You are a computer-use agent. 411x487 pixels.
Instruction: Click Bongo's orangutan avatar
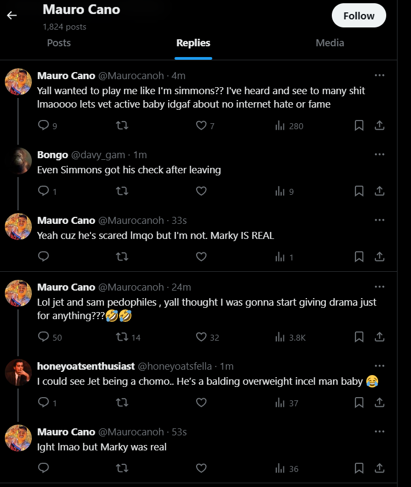[x=18, y=160]
